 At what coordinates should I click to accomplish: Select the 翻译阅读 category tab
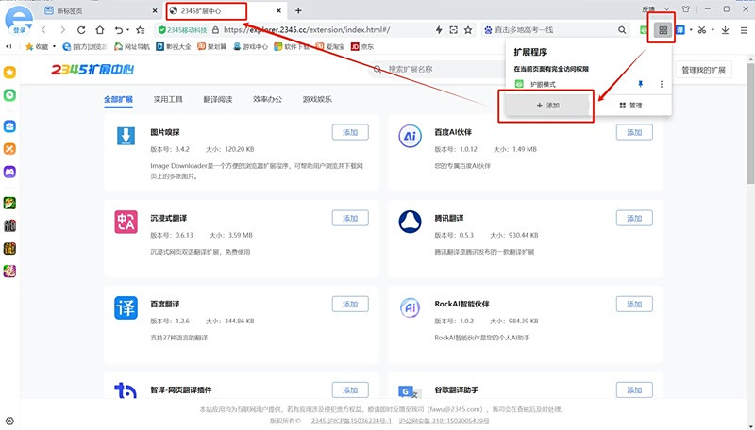coord(218,100)
